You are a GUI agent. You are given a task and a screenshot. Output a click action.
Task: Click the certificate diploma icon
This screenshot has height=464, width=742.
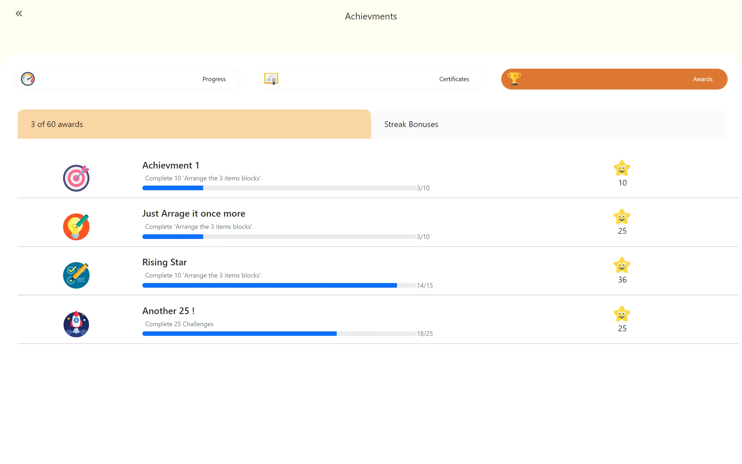point(271,79)
